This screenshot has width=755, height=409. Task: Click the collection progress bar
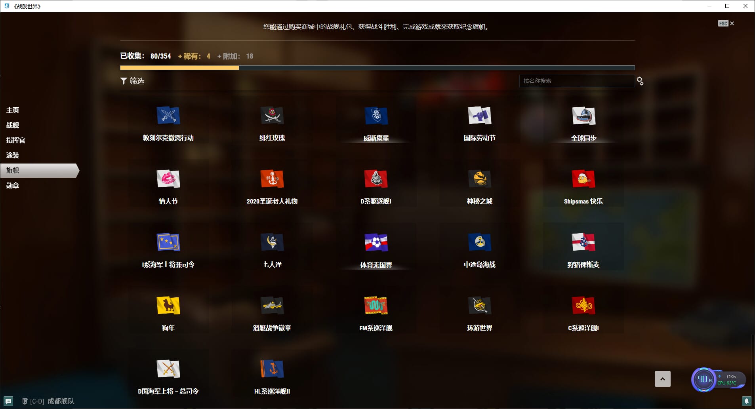(x=377, y=68)
